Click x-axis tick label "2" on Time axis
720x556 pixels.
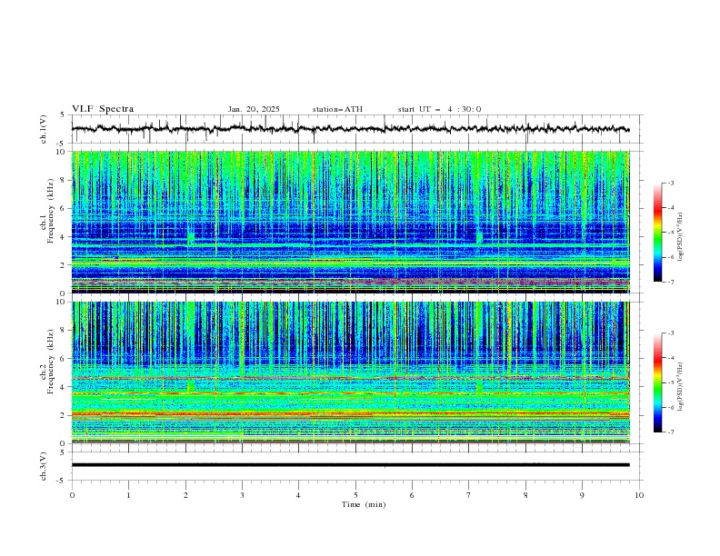tap(185, 495)
